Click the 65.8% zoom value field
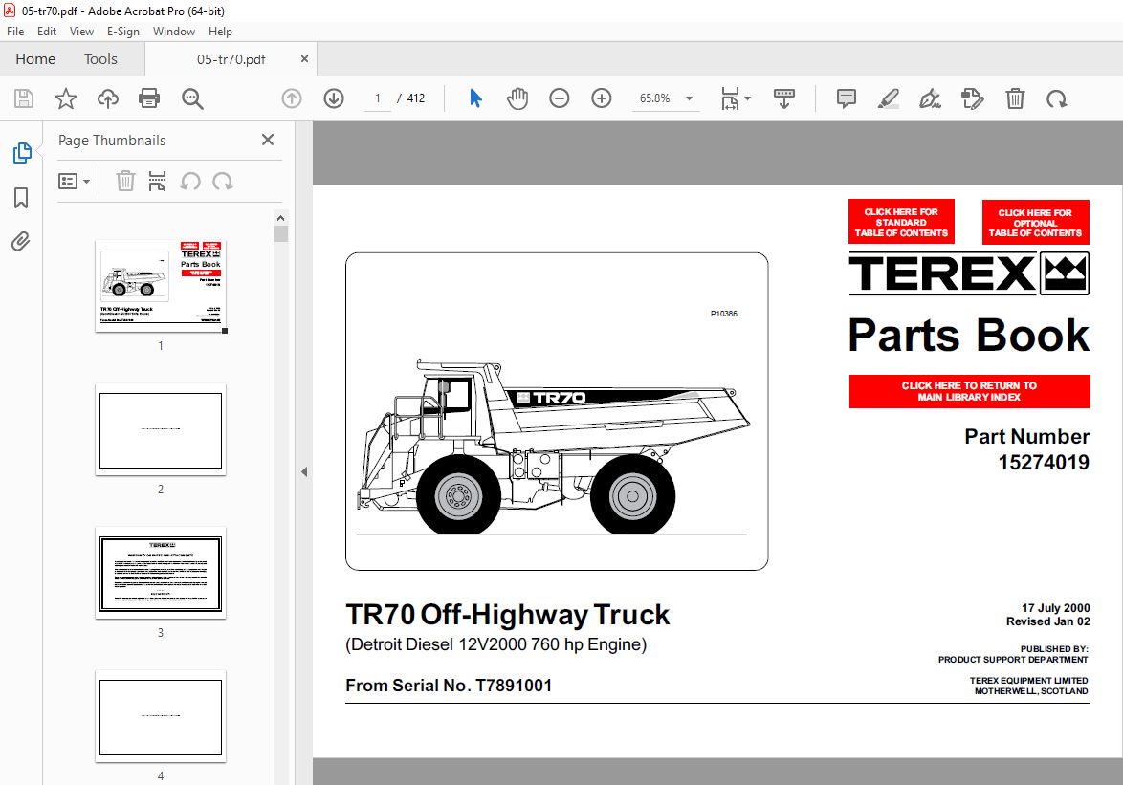The width and height of the screenshot is (1123, 785). pyautogui.click(x=655, y=98)
